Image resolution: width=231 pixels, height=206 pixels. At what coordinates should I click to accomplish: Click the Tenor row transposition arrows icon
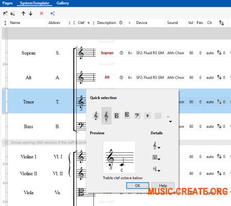(x=219, y=102)
